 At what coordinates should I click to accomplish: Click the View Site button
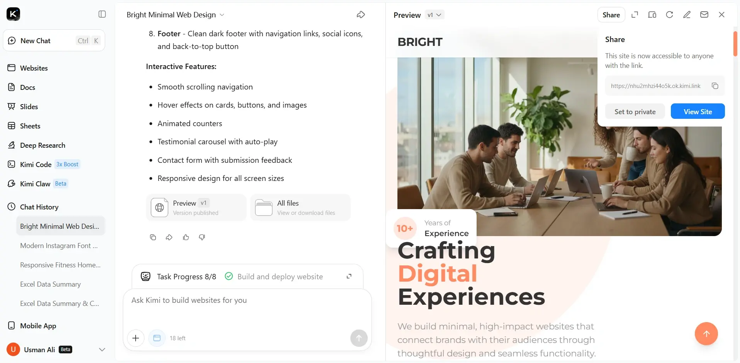pos(698,111)
